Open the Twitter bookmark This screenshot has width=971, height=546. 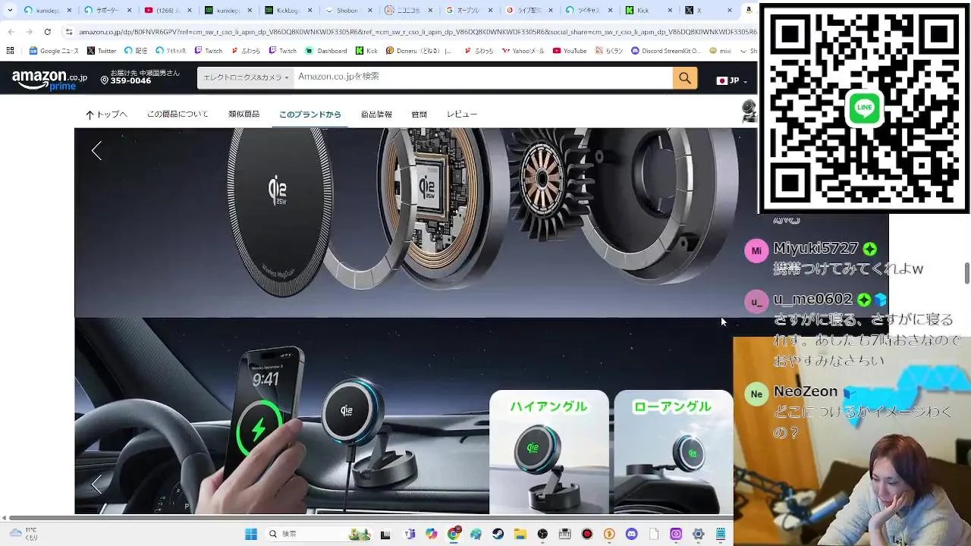(x=102, y=51)
